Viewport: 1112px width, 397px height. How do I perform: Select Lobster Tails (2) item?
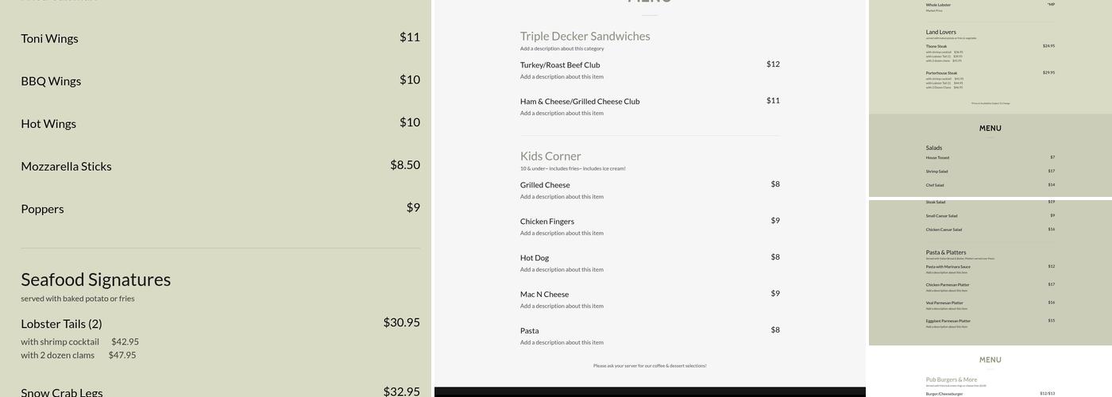coord(61,324)
